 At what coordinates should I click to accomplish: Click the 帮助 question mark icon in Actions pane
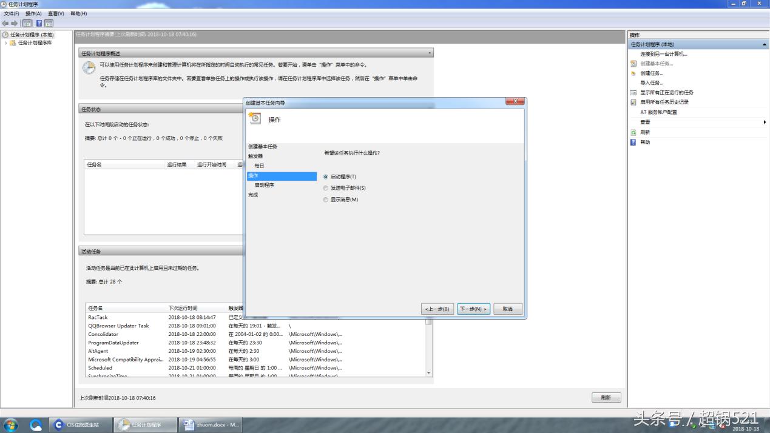point(633,143)
